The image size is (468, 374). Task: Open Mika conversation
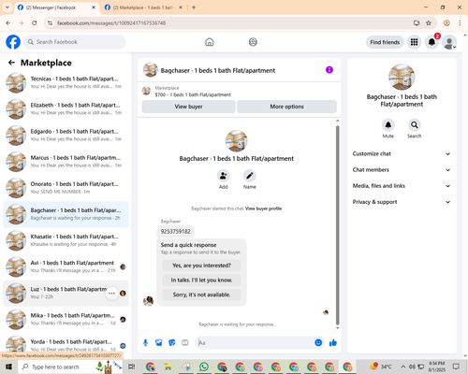pos(66,320)
